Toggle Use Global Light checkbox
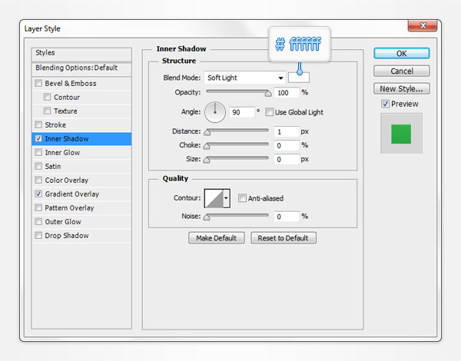This screenshot has height=361, width=461. pos(270,112)
